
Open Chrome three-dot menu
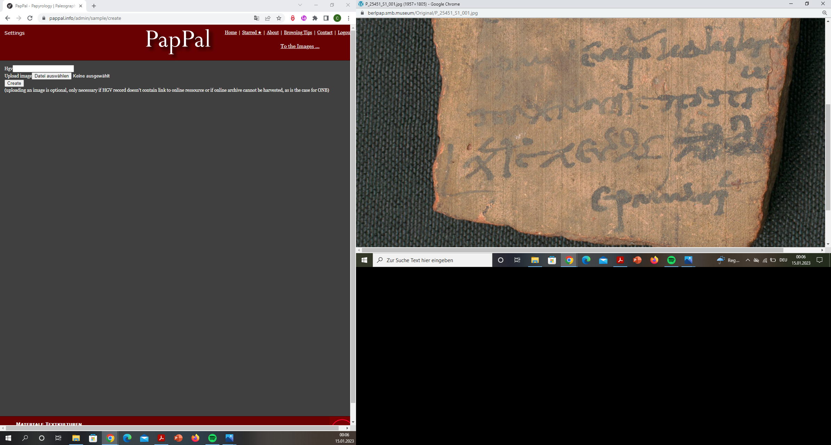point(348,18)
